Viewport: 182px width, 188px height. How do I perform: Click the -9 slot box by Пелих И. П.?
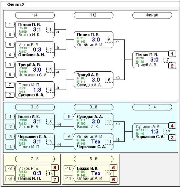coord(10,178)
